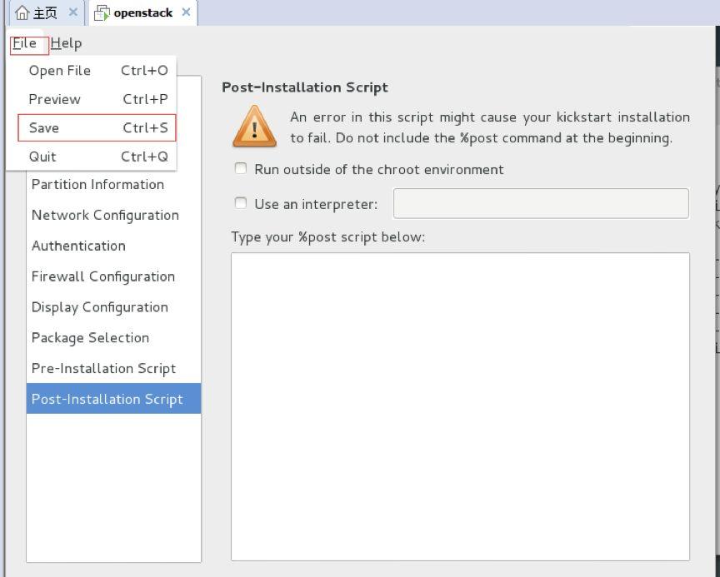Screen dimensions: 720x577
Task: Toggle the Use an interpreter checkbox
Action: tap(241, 203)
